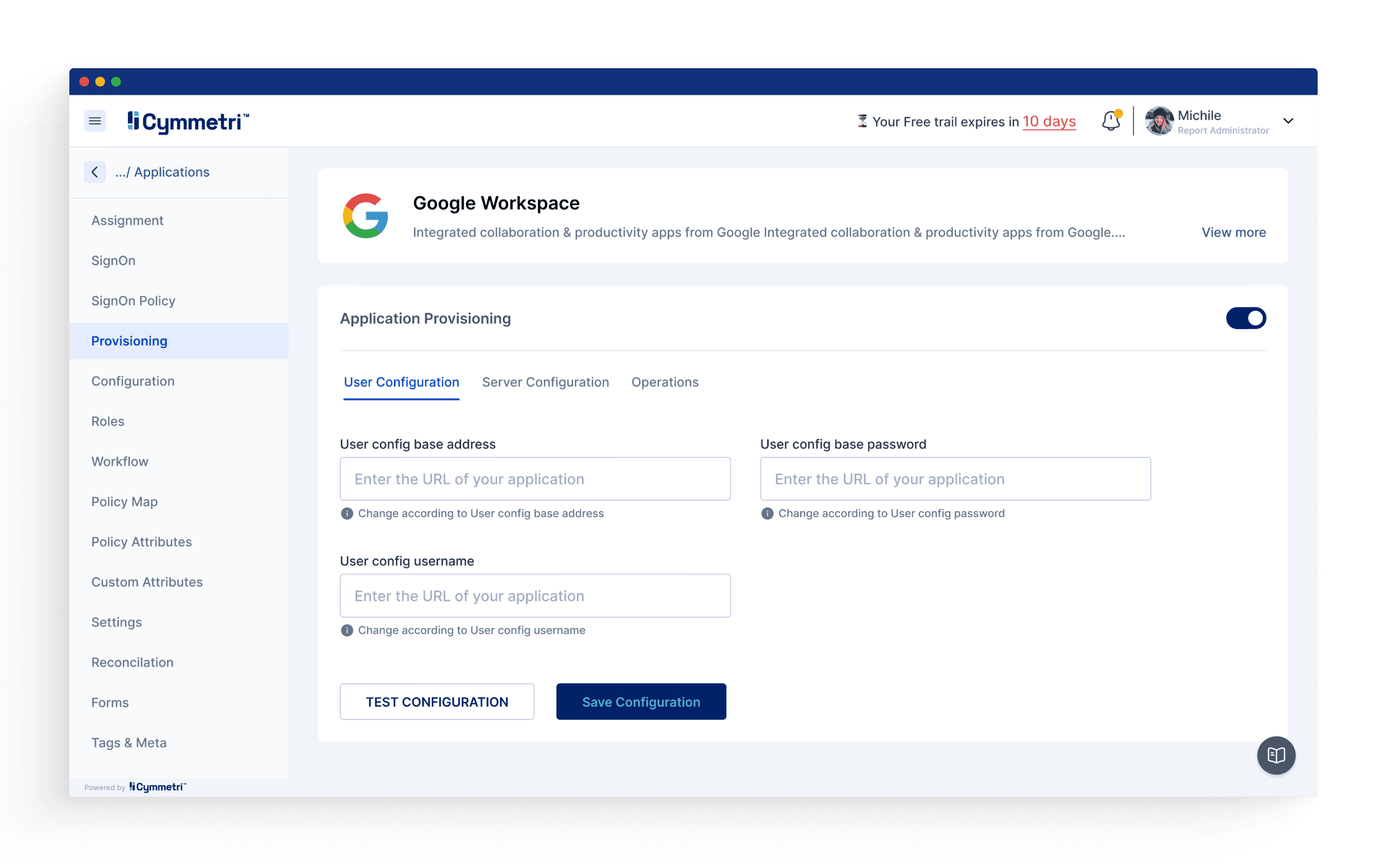Viewport: 1387px width, 864px height.
Task: Click info icon under password field
Action: point(767,513)
